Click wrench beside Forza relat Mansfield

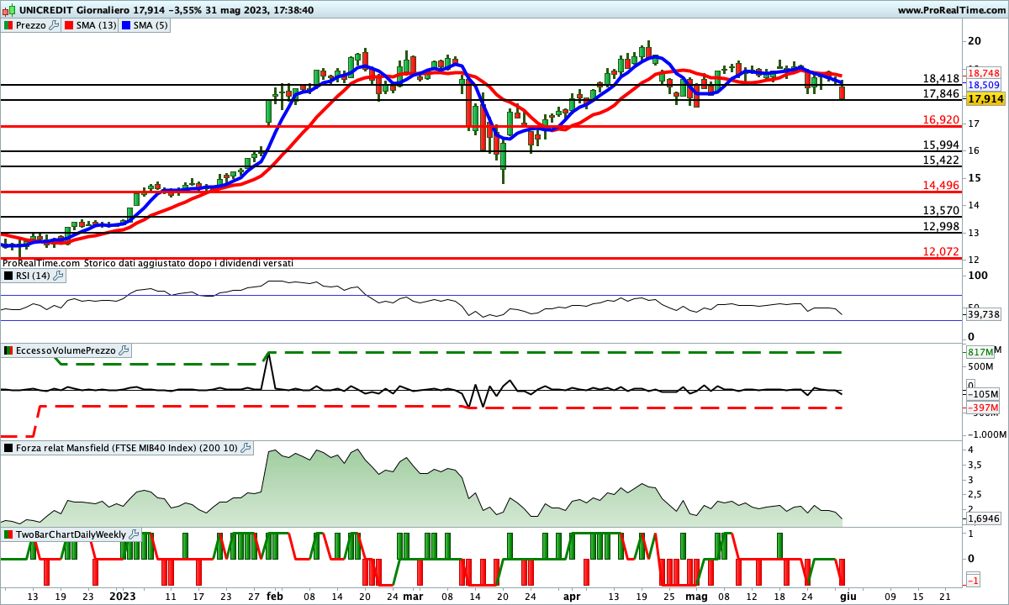pyautogui.click(x=246, y=448)
